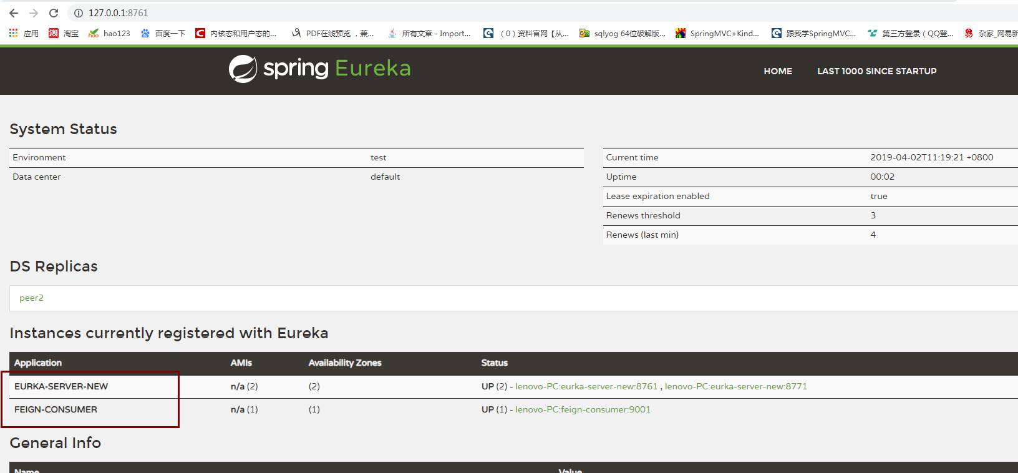Click the browser back arrow
1018x473 pixels.
(14, 13)
